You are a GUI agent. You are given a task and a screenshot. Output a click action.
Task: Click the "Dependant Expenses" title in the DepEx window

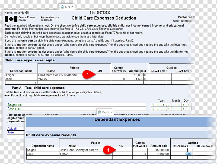[x=117, y=119]
